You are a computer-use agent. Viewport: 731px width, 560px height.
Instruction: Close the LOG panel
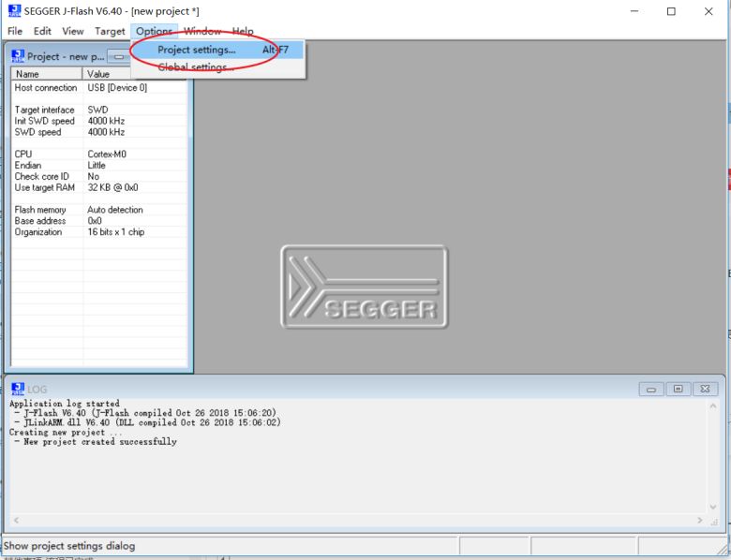[706, 389]
